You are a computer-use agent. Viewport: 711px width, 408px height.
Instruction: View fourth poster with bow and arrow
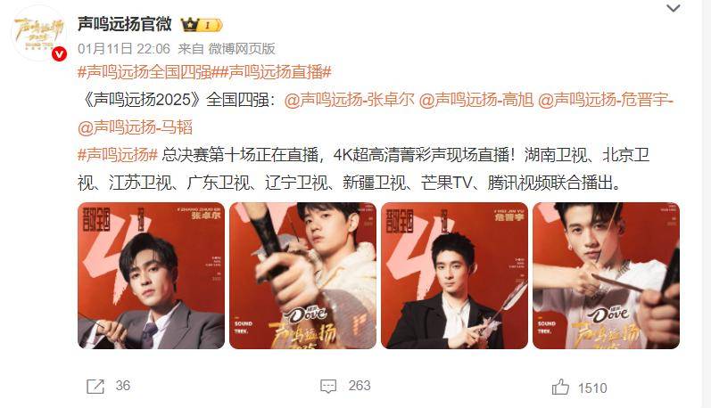607,275
